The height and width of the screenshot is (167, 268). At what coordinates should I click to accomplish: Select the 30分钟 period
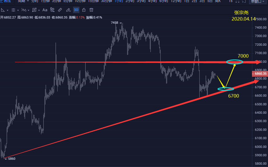[107, 1]
